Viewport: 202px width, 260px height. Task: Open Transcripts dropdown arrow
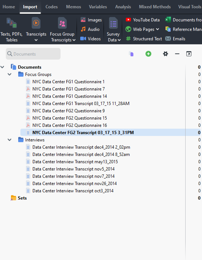pos(36,40)
